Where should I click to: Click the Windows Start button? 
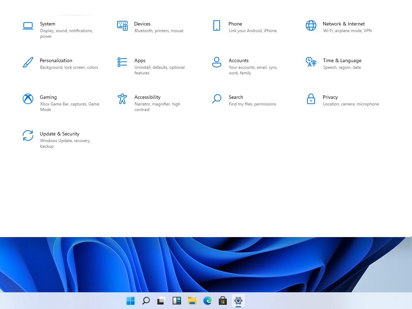tap(130, 301)
